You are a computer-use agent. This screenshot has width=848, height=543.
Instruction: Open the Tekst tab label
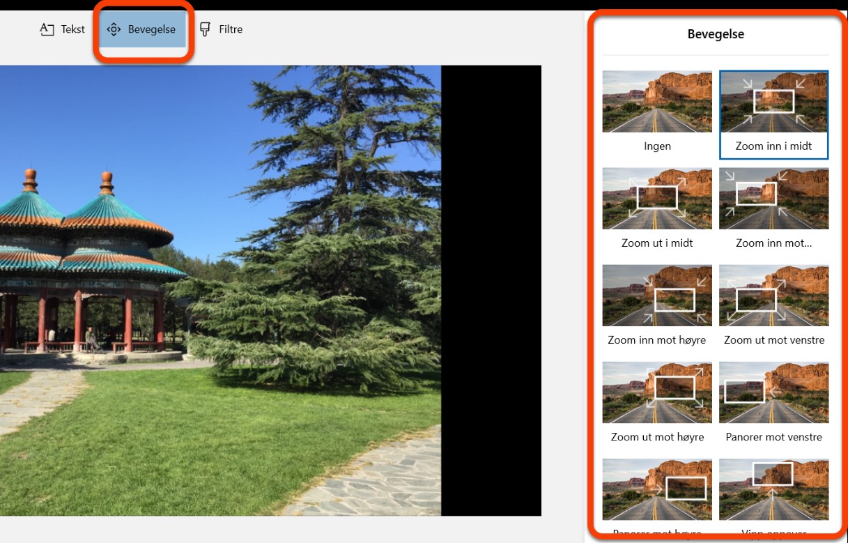tap(72, 29)
